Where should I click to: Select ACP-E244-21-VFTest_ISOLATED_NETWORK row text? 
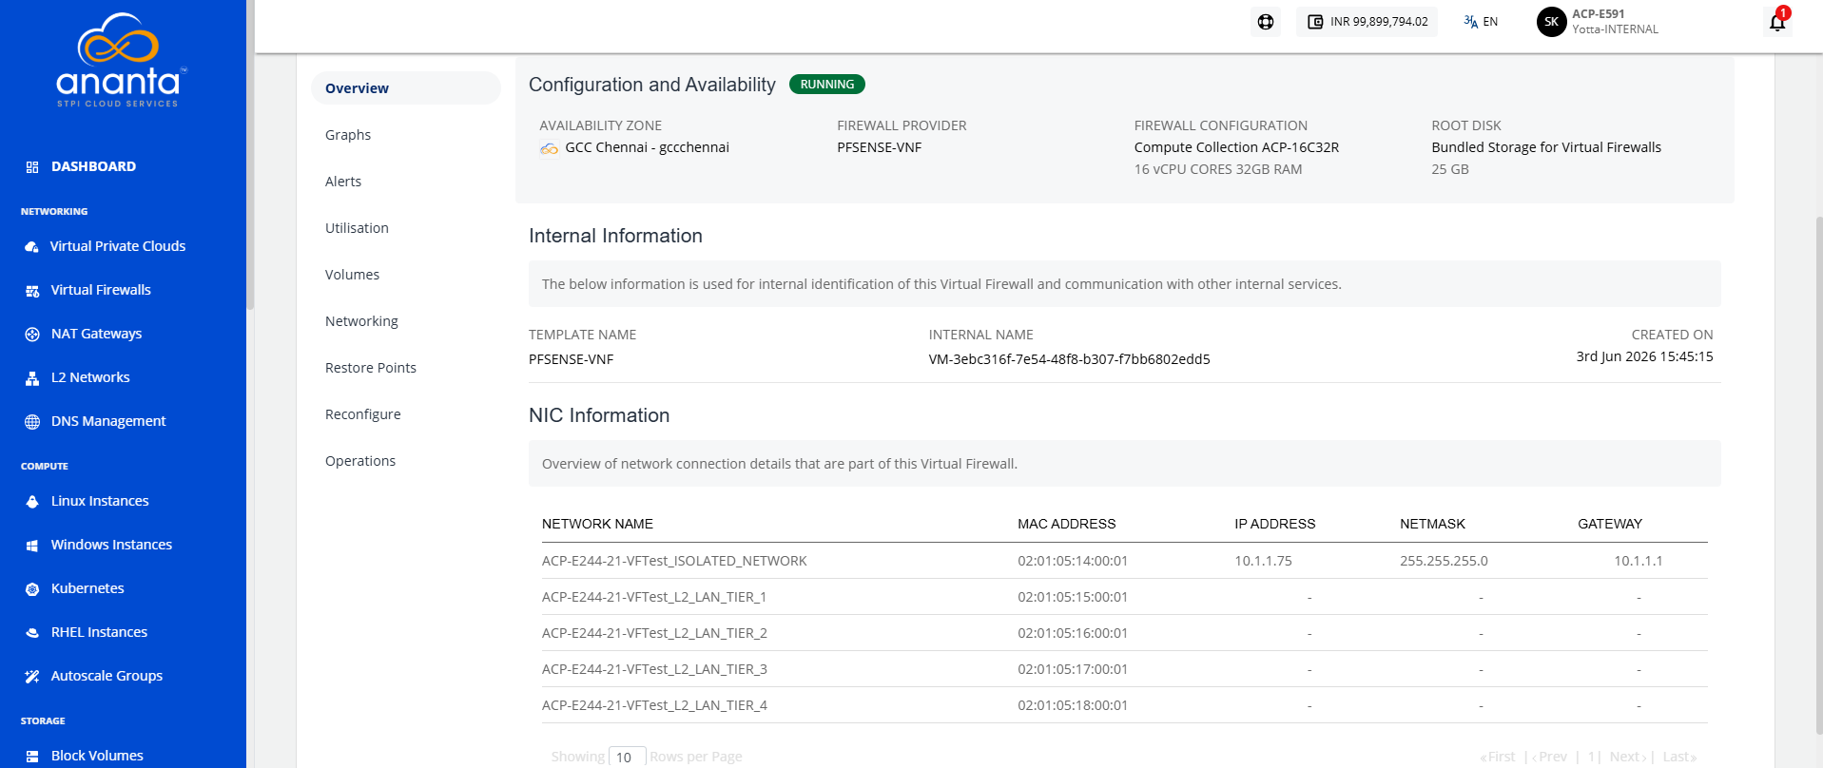pos(674,561)
